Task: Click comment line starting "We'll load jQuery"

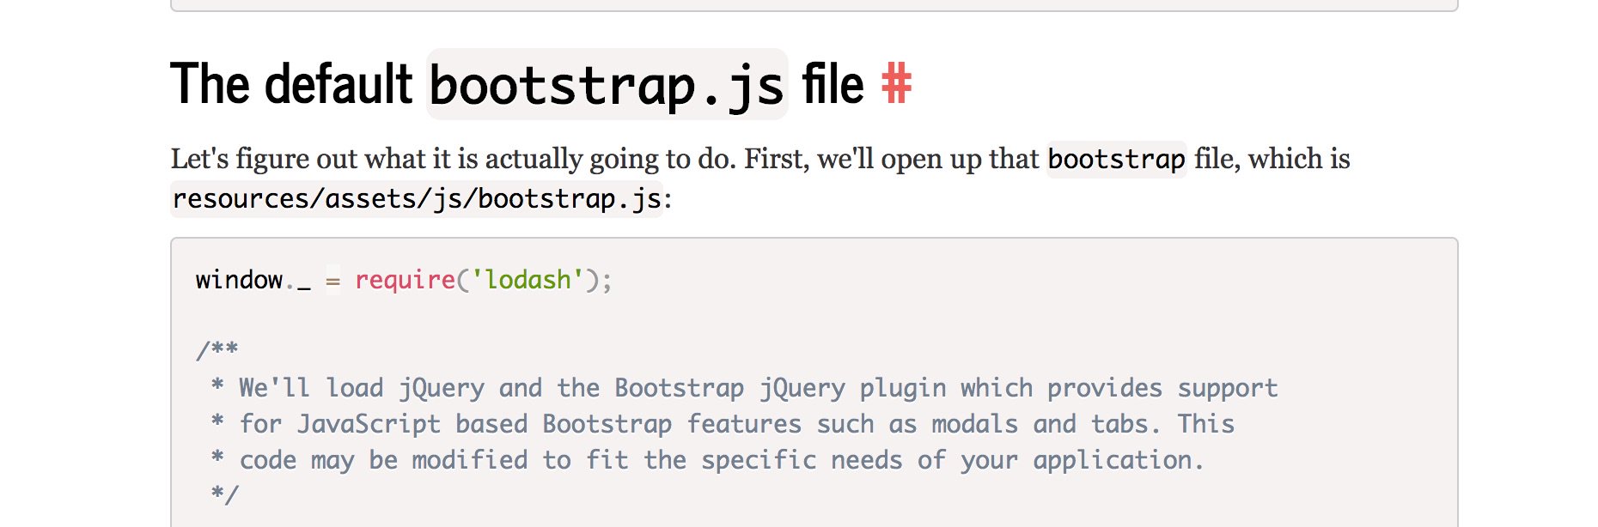Action: click(x=744, y=388)
